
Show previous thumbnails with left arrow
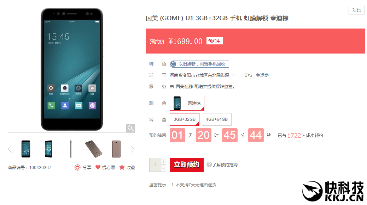(10, 149)
